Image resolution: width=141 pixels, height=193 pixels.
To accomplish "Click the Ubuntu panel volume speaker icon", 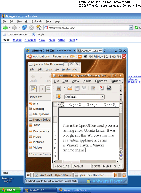I will click(x=91, y=57).
